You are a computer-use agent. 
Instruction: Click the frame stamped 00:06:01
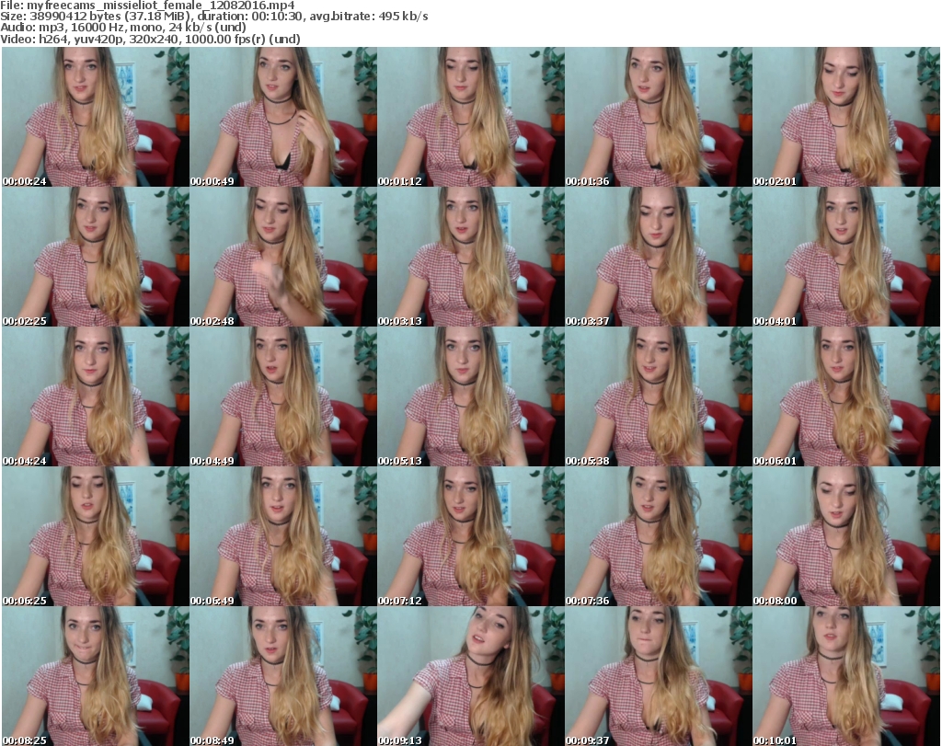pyautogui.click(x=846, y=396)
